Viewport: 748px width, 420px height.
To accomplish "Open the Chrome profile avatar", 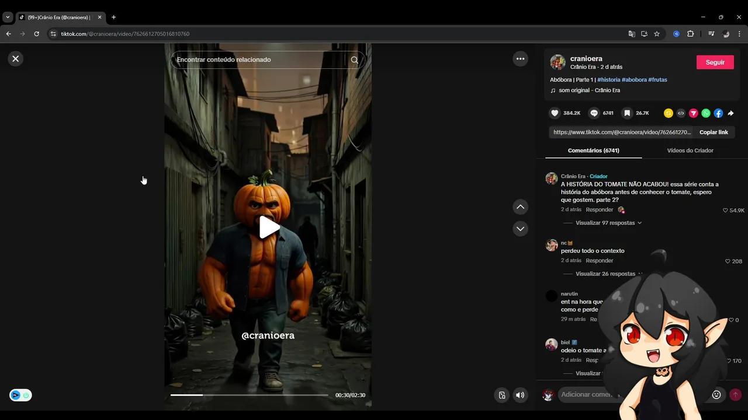I will pyautogui.click(x=726, y=34).
